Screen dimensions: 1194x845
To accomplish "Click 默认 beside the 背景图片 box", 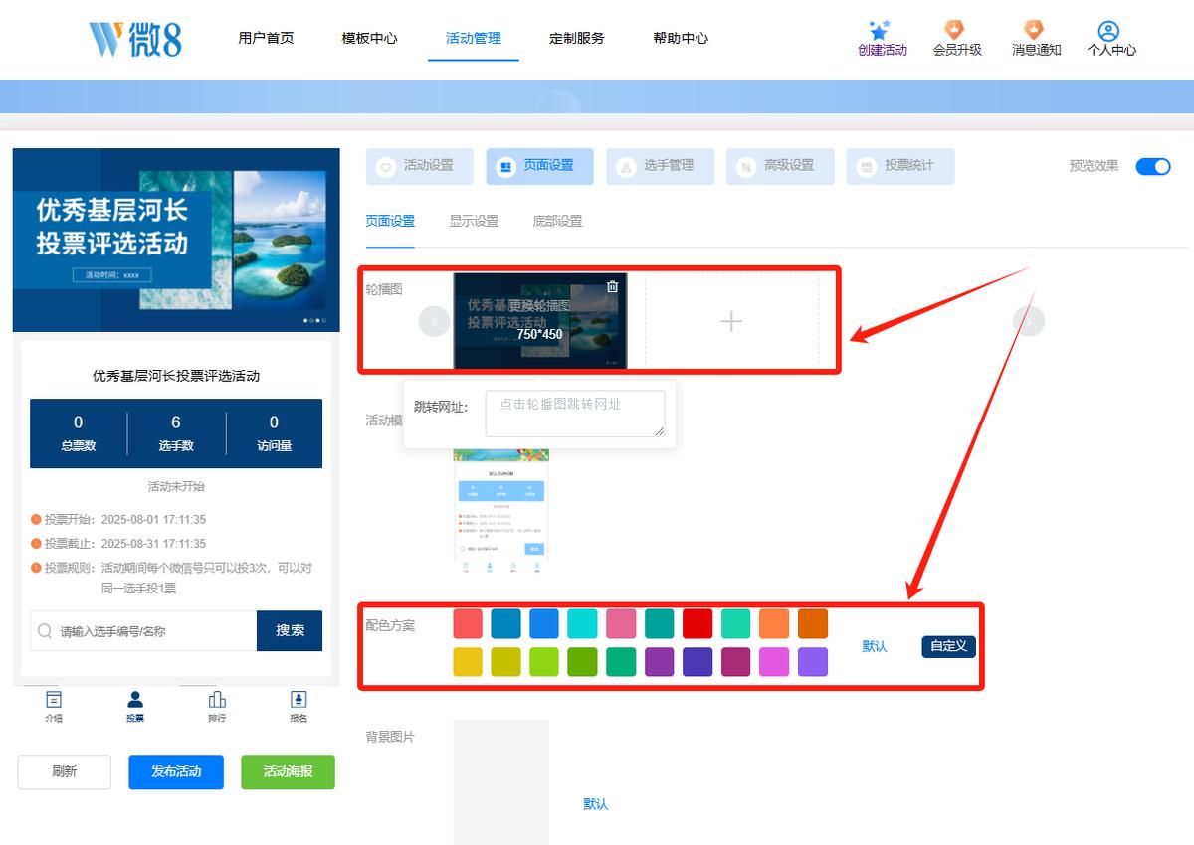I will pyautogui.click(x=596, y=804).
